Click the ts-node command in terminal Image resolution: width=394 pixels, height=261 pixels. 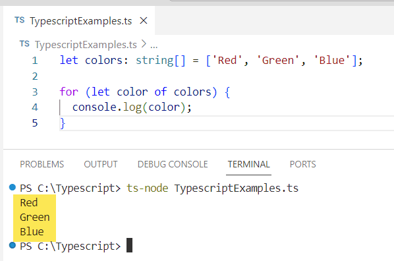click(x=147, y=188)
